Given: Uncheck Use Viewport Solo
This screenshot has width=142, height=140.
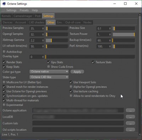Looking at the screenshot, I should pos(71,82).
